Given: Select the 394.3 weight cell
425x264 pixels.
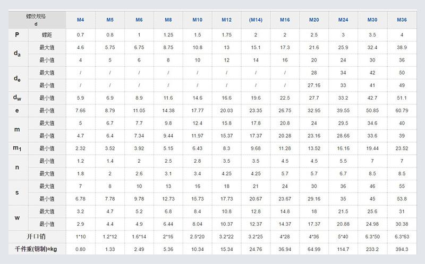Looking at the screenshot, I should click(x=402, y=249).
